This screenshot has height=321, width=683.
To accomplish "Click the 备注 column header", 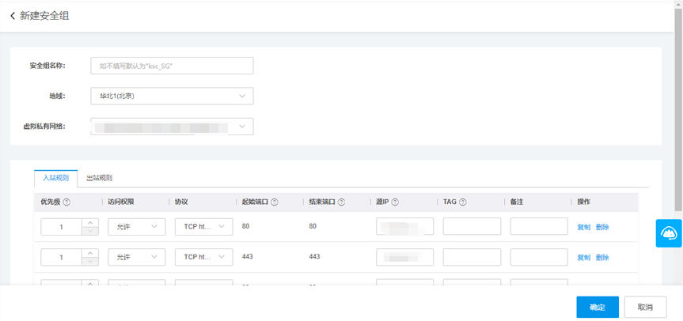I will [x=517, y=202].
